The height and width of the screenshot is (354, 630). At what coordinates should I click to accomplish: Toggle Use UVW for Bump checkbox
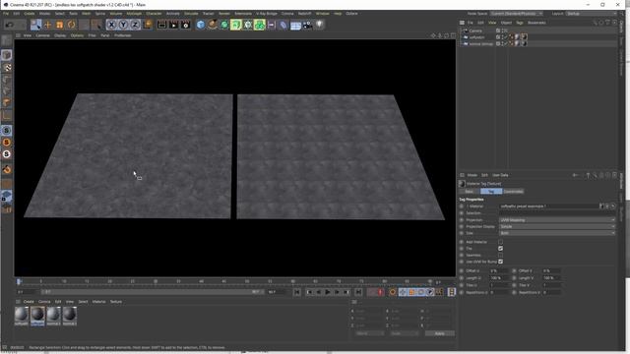tap(500, 262)
